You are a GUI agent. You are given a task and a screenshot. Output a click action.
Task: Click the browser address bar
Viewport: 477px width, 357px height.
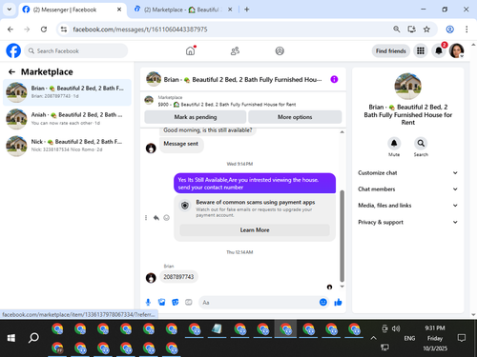[x=229, y=30]
